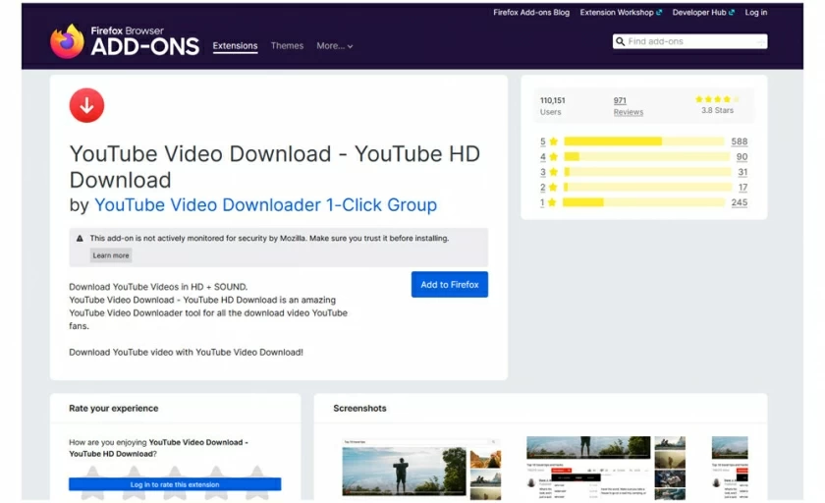Filter reviews by 1 star rating
The height and width of the screenshot is (503, 825).
pyautogui.click(x=549, y=202)
